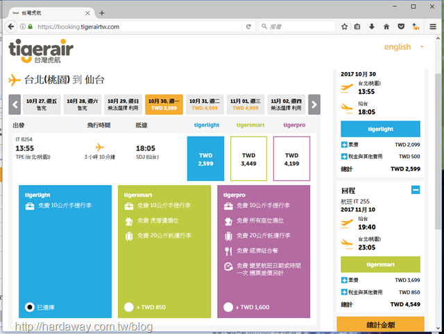Click the 3 小時 10 分鐘 flight duration

coord(100,157)
